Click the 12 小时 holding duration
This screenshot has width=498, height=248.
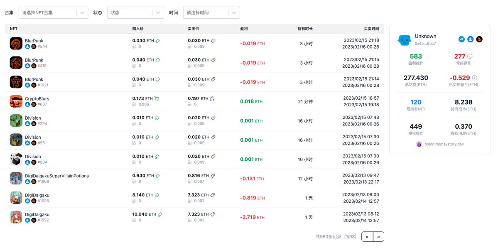tap(305, 179)
